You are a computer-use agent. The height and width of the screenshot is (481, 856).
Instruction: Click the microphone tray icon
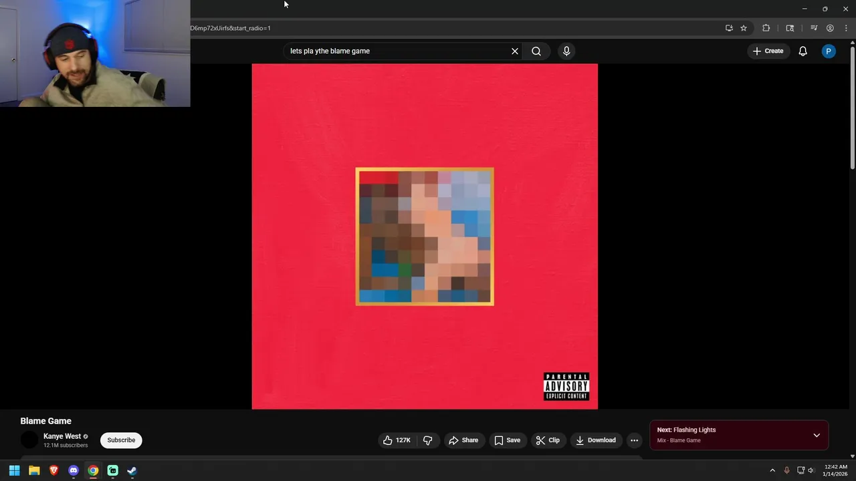786,470
